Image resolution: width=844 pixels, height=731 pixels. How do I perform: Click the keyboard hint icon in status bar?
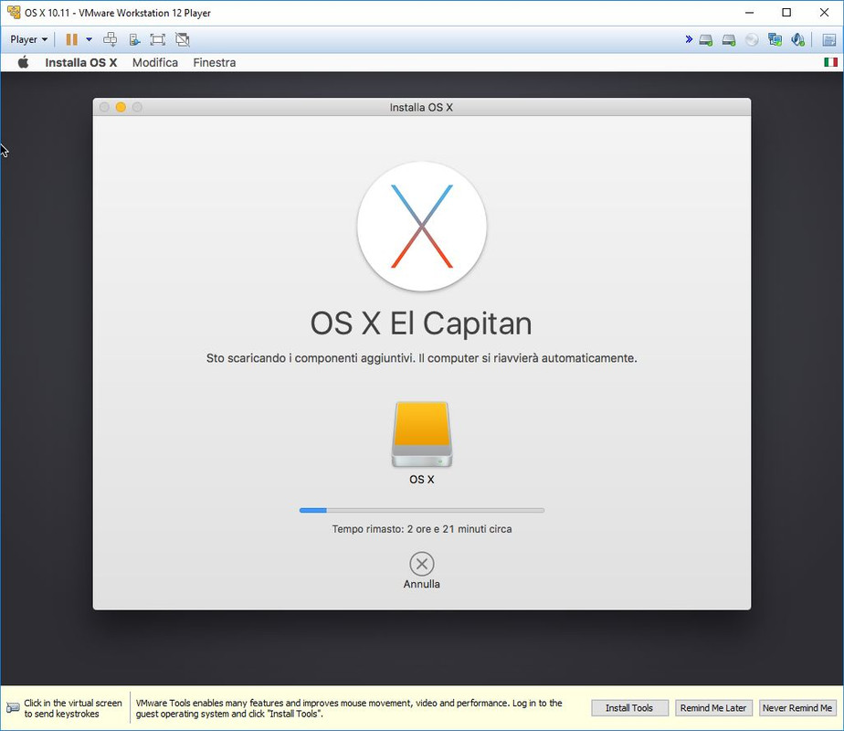pos(13,708)
